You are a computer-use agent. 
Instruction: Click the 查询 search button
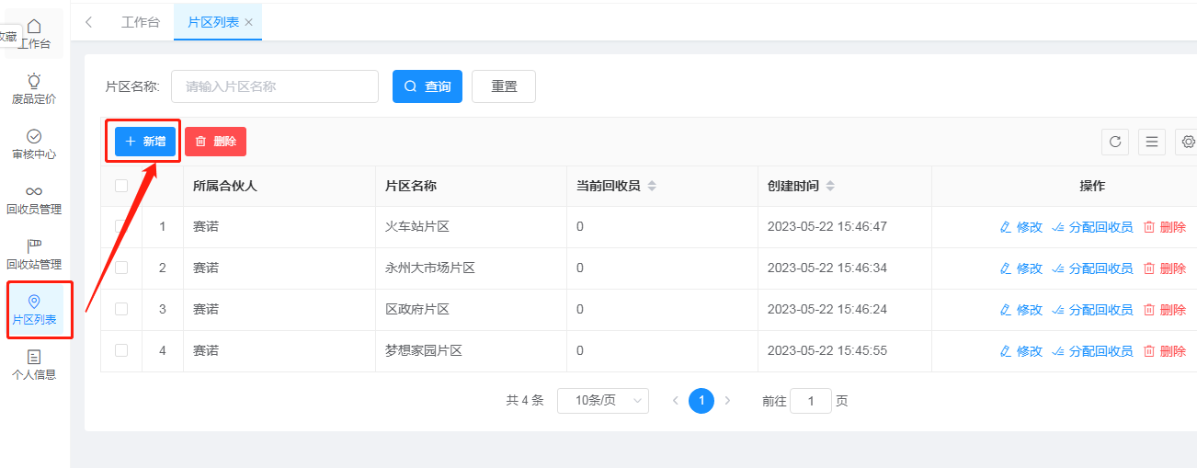pyautogui.click(x=427, y=86)
